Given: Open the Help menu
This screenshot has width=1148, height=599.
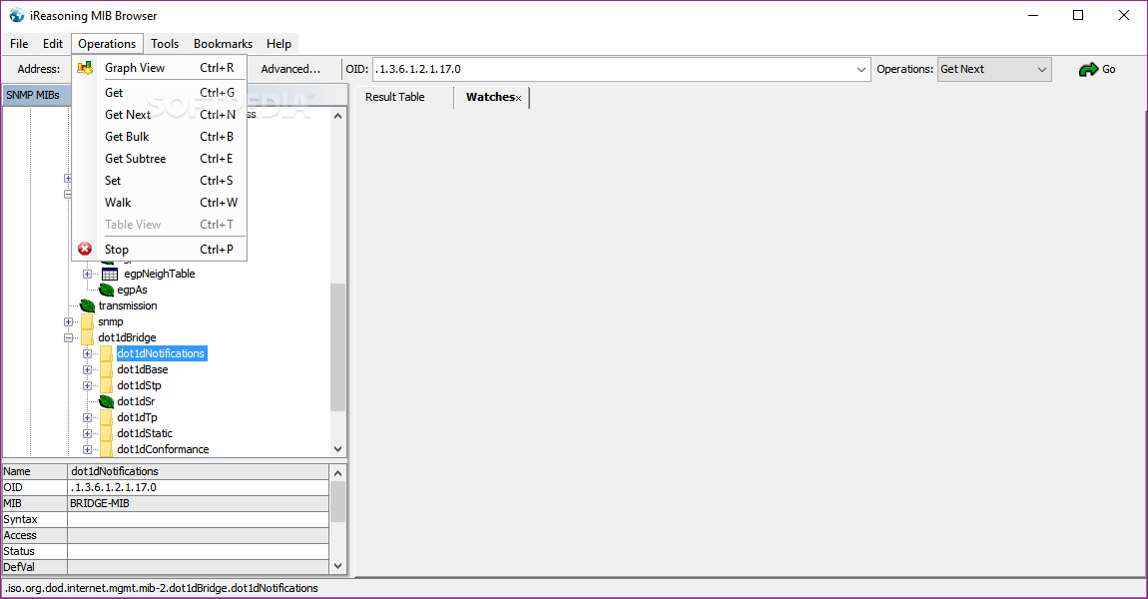Looking at the screenshot, I should [279, 44].
